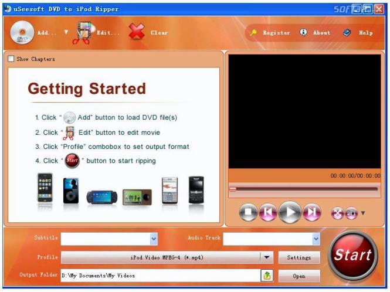Open the Add dropdown arrow

tap(66, 32)
